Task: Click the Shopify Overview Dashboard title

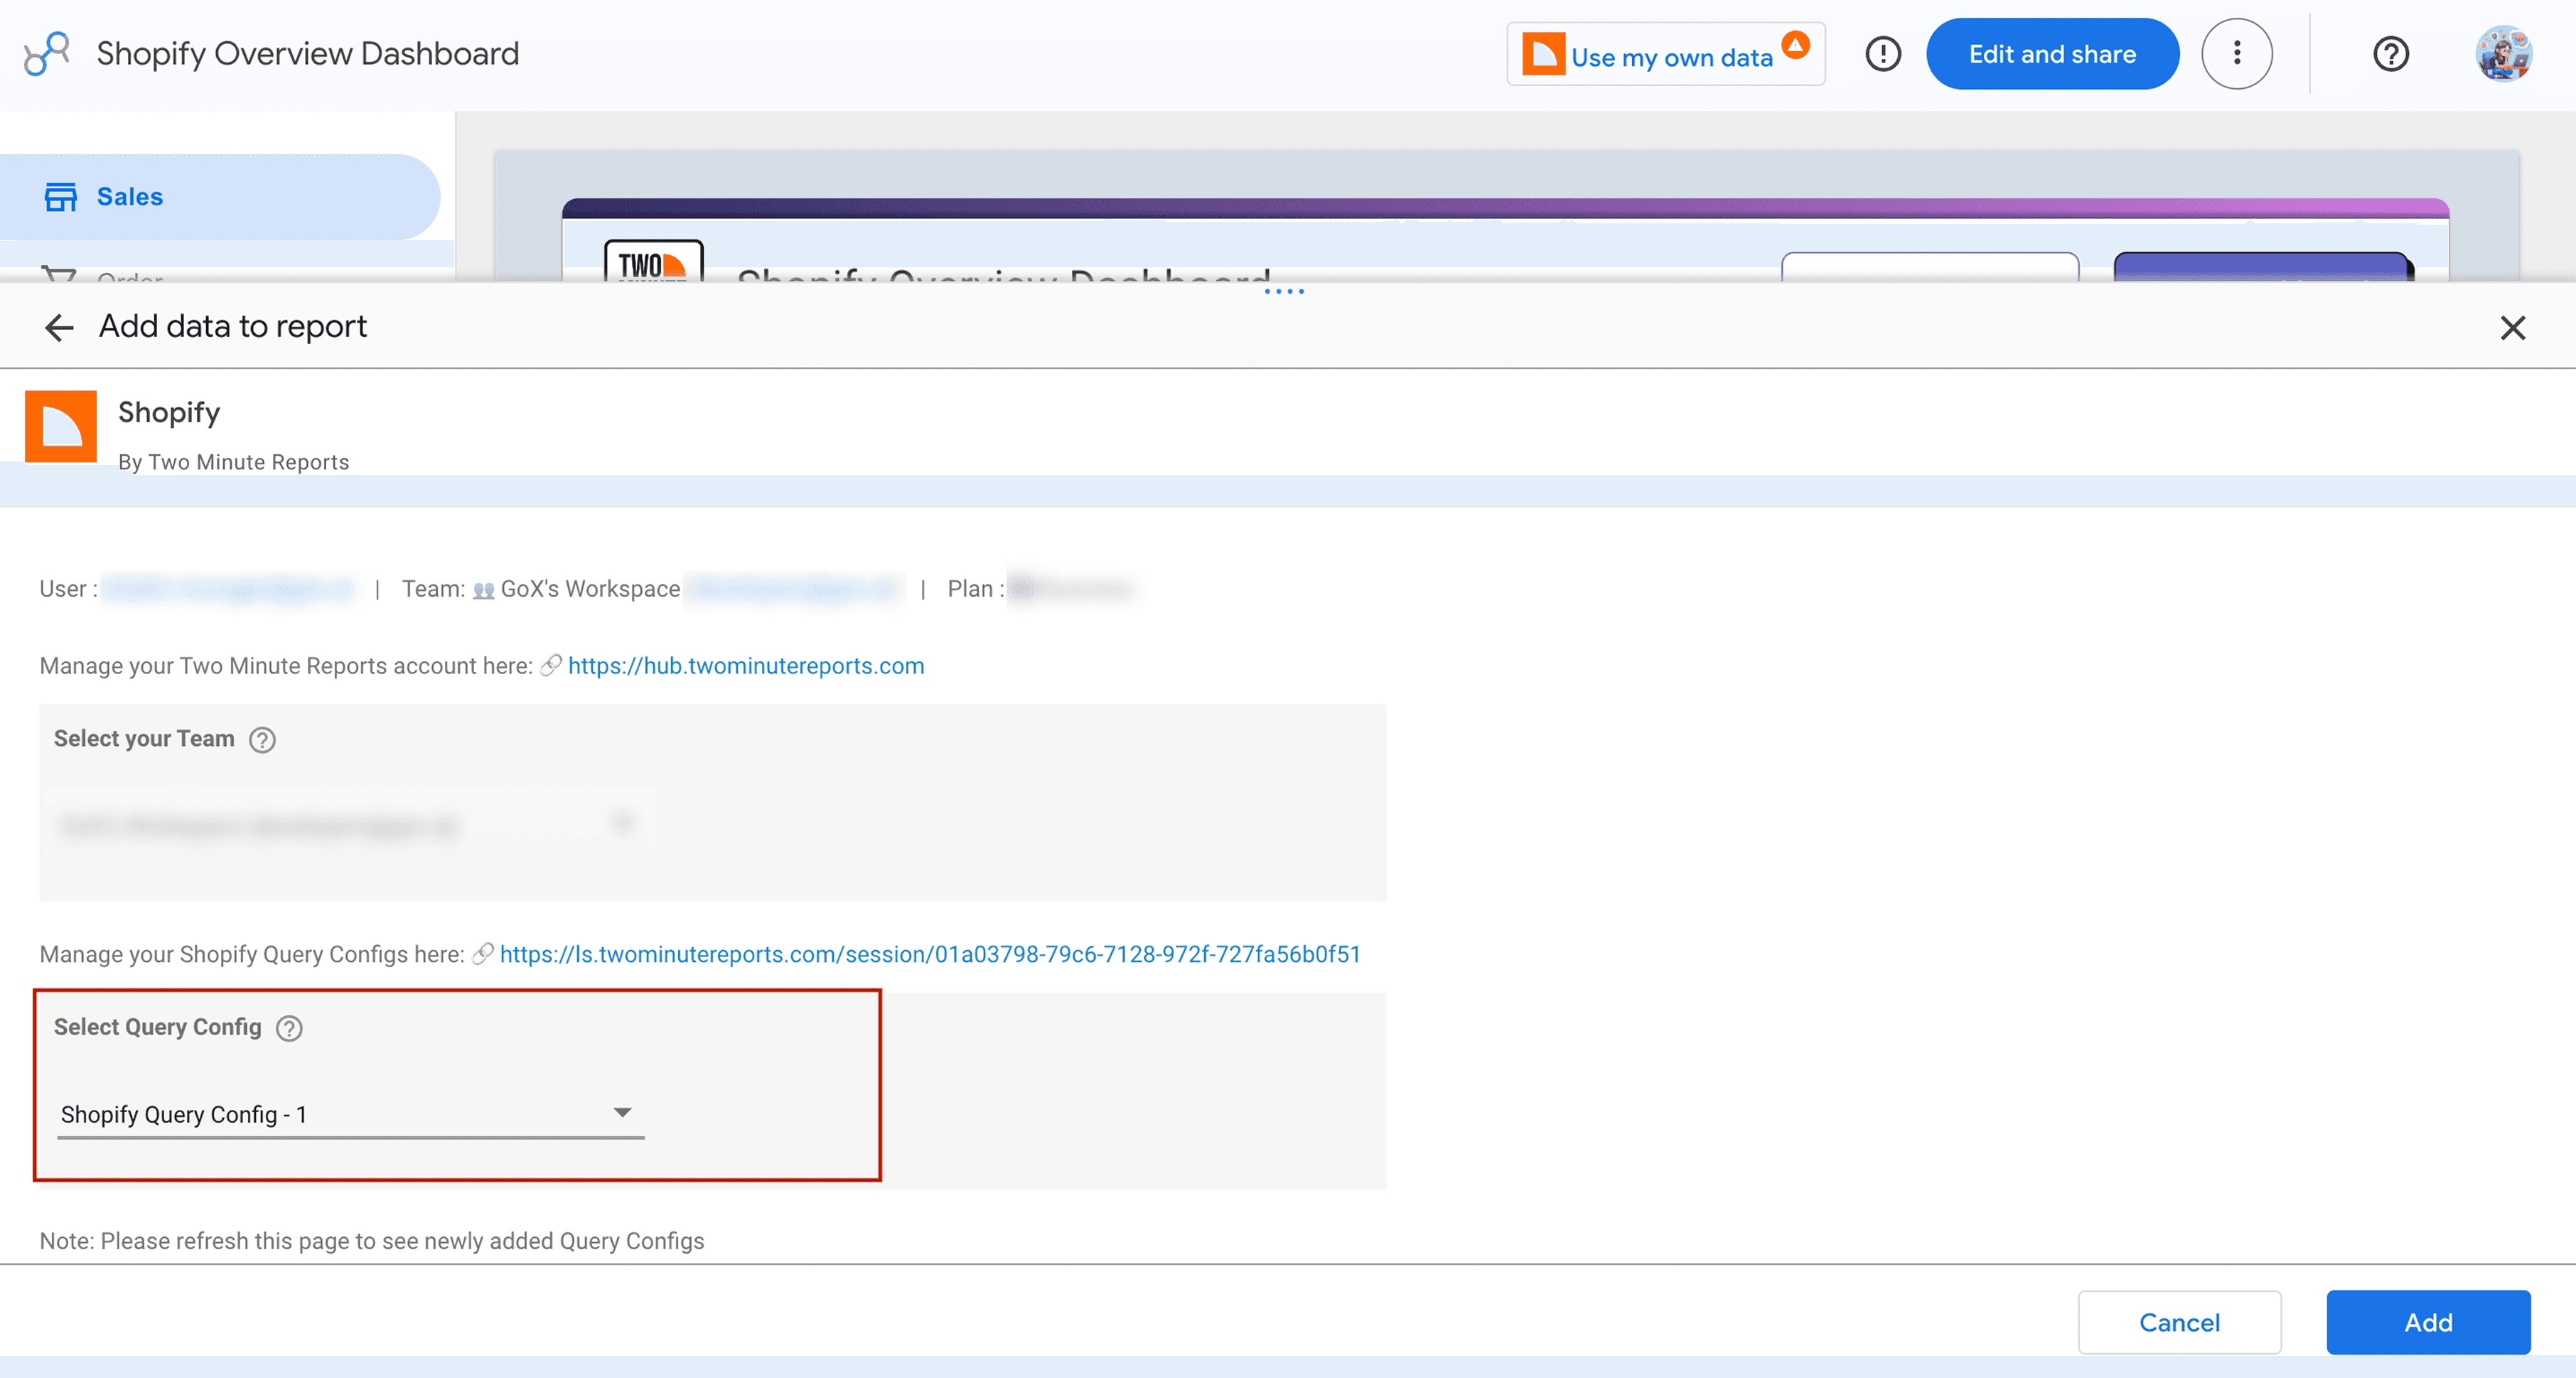Action: pos(307,54)
